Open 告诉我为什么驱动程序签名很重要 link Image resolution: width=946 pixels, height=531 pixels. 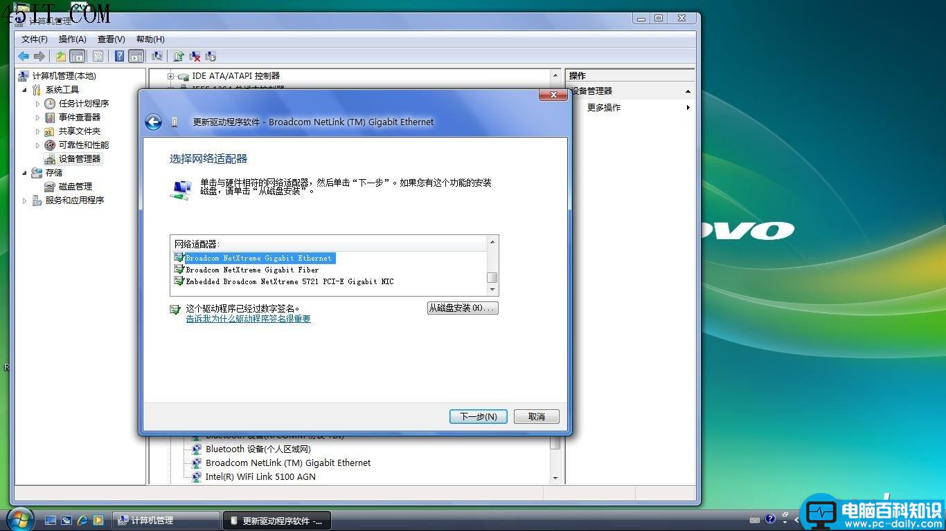point(248,319)
